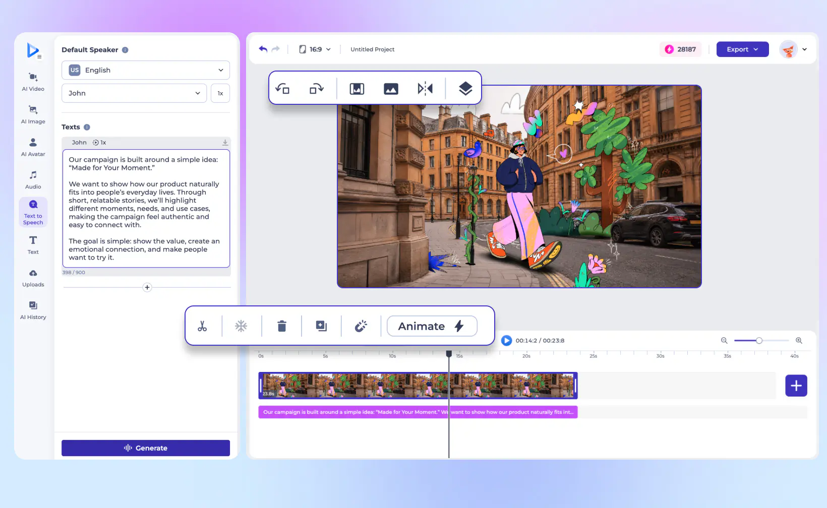Viewport: 827px width, 508px height.
Task: Open the Text tool in sidebar
Action: 33,245
